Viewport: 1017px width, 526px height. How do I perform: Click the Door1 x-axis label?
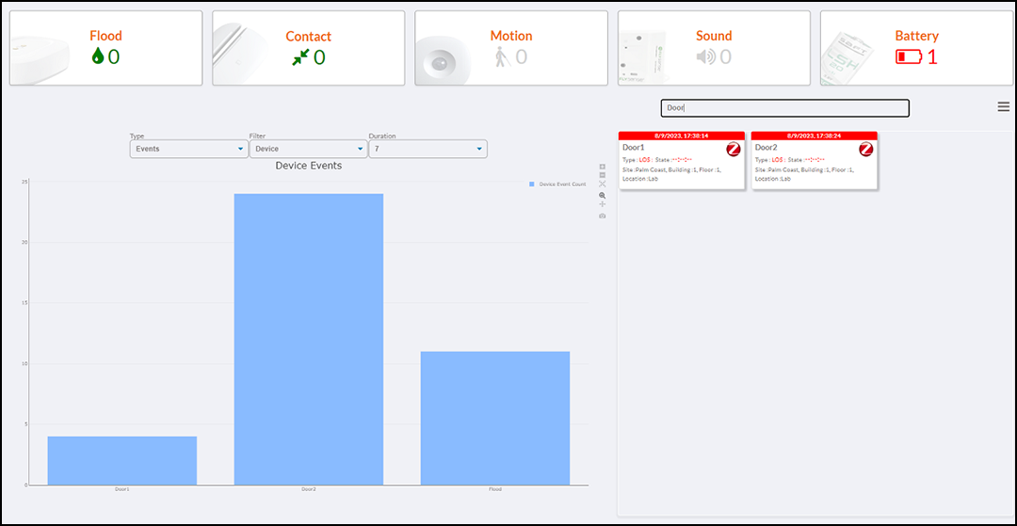coord(121,489)
